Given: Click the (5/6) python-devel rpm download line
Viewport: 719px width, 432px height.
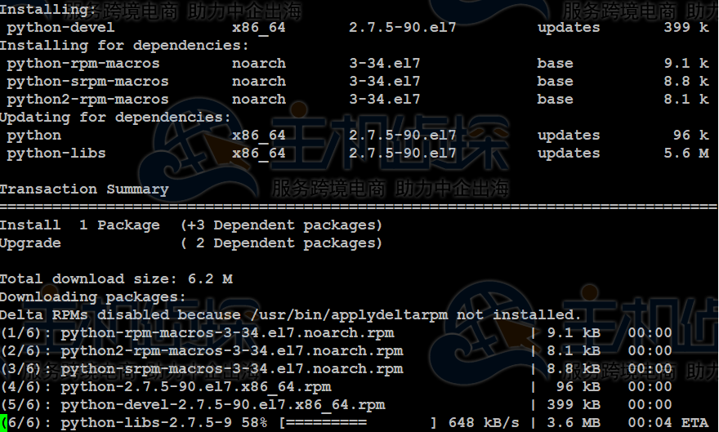Looking at the screenshot, I should pos(192,405).
